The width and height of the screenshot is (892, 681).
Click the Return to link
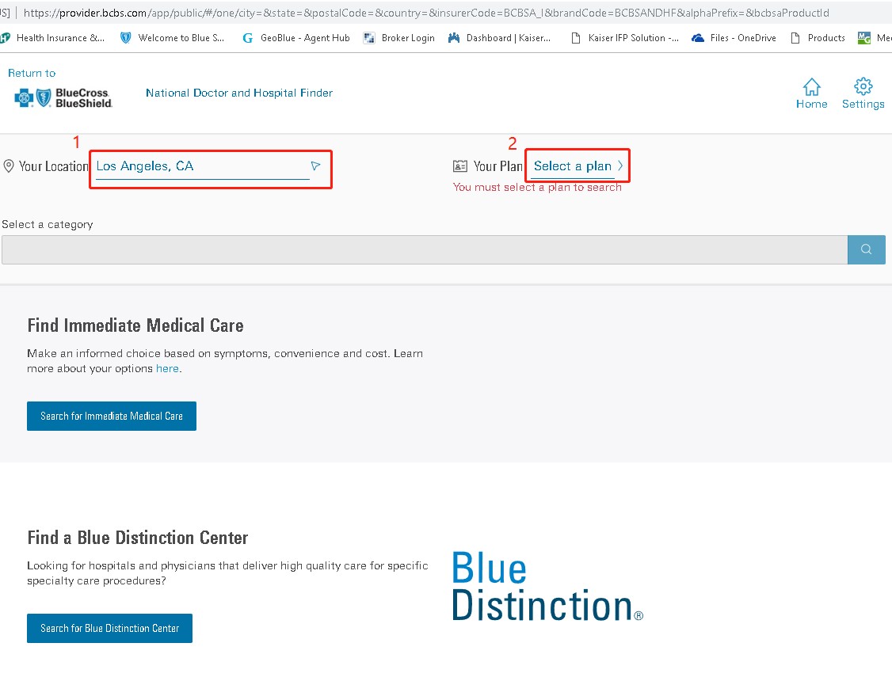32,74
